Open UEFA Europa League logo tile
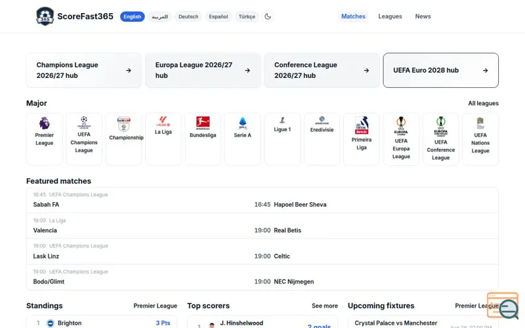Viewport: 525px width, 328px height. coord(401,139)
